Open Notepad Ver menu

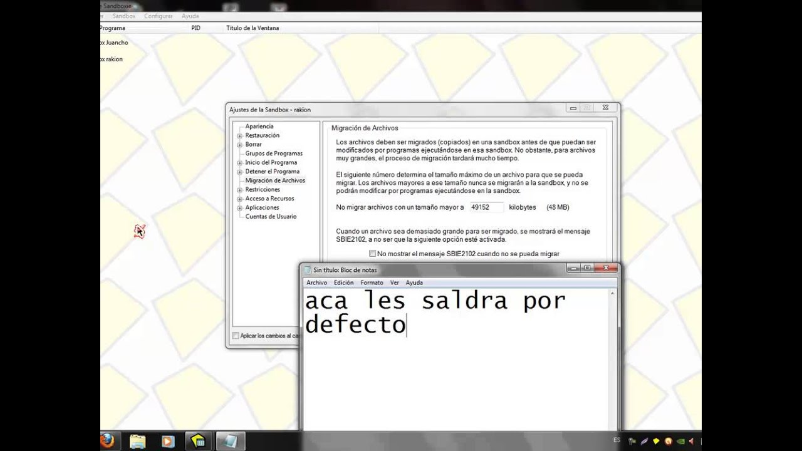click(x=394, y=283)
